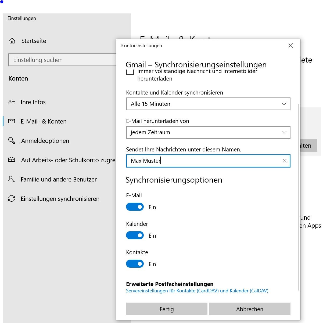Go to Einstellungen synchronisieren page

pos(60,199)
